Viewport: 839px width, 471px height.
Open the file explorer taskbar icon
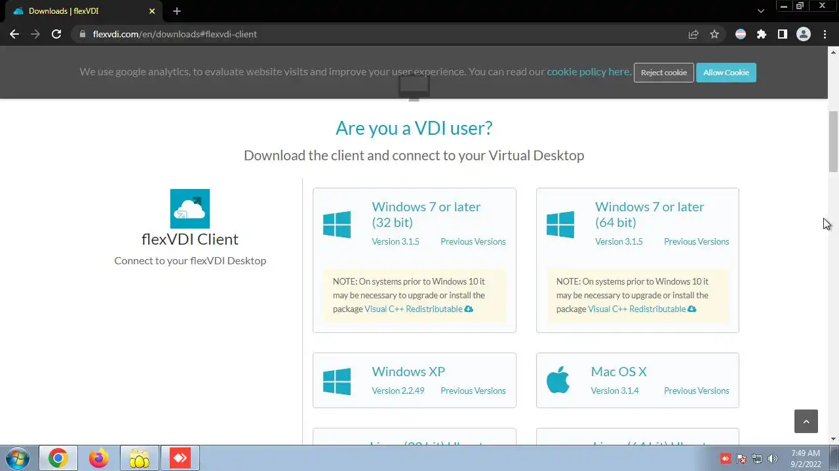(140, 459)
